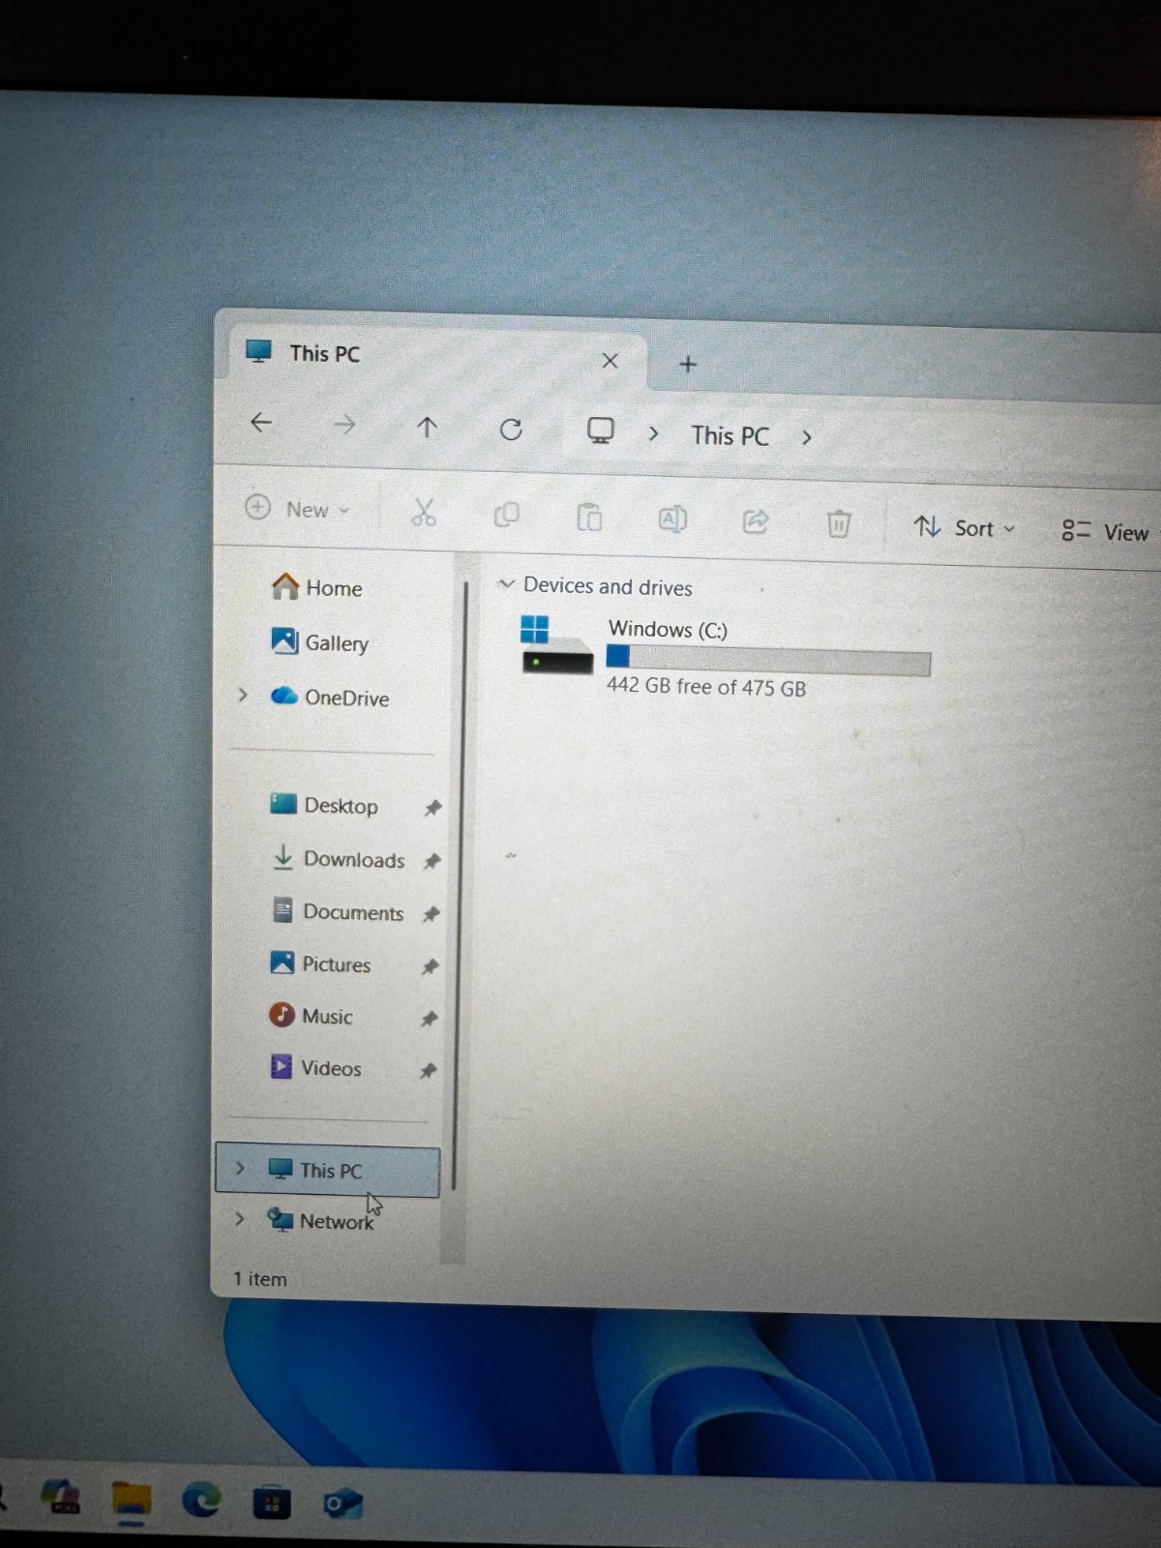
Task: Click the Copy icon in toolbar
Action: click(x=506, y=515)
